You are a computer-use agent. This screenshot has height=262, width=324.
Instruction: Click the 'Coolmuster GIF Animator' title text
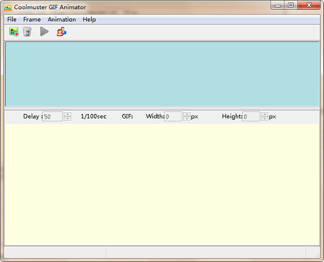point(50,7)
